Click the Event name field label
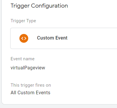The height and width of the screenshot is (108, 117). [x=23, y=59]
